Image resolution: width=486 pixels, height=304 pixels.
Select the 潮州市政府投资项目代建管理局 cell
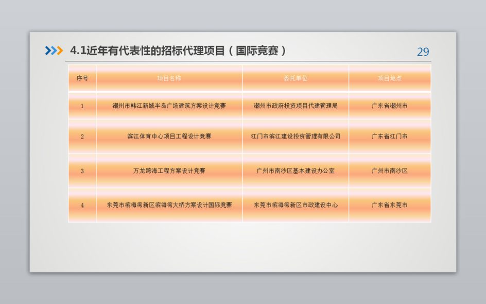(296, 106)
